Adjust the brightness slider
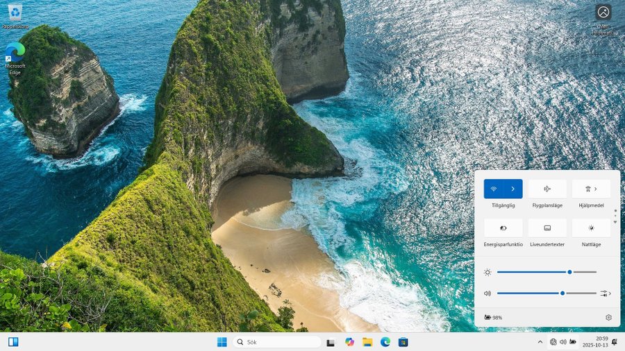The height and width of the screenshot is (351, 625). 569,272
